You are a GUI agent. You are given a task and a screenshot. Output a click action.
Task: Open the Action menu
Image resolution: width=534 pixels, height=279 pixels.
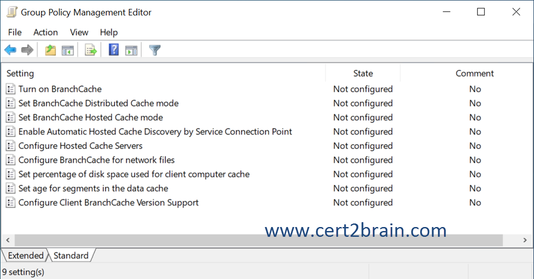45,32
